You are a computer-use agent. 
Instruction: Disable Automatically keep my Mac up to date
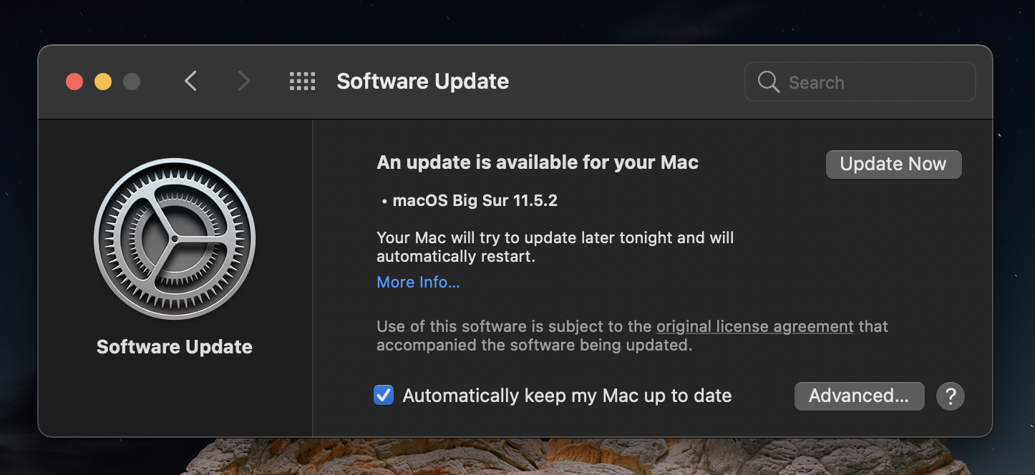click(384, 395)
